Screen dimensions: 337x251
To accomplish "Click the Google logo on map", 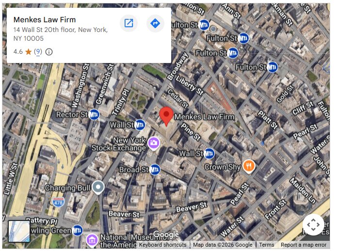I will point(166,235).
